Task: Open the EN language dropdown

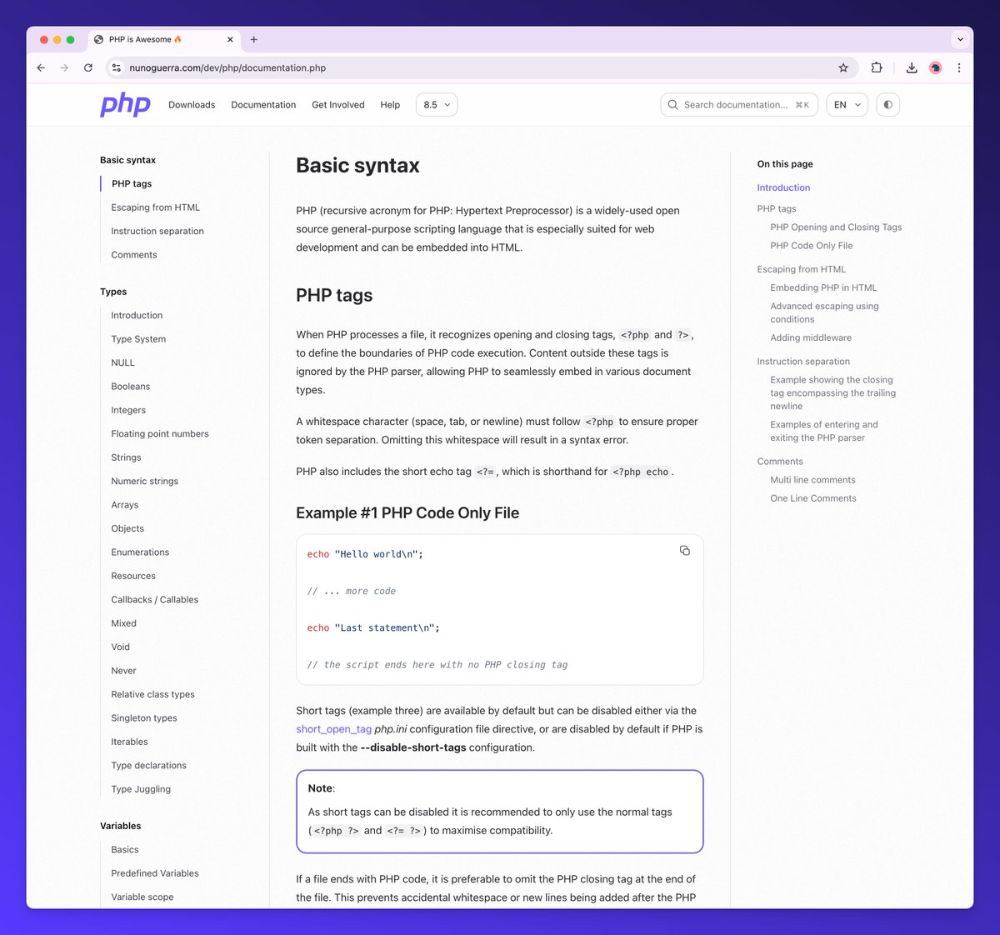Action: tap(847, 105)
